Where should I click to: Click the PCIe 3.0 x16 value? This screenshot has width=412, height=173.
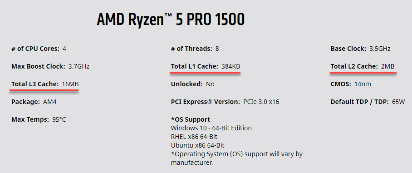click(x=261, y=102)
